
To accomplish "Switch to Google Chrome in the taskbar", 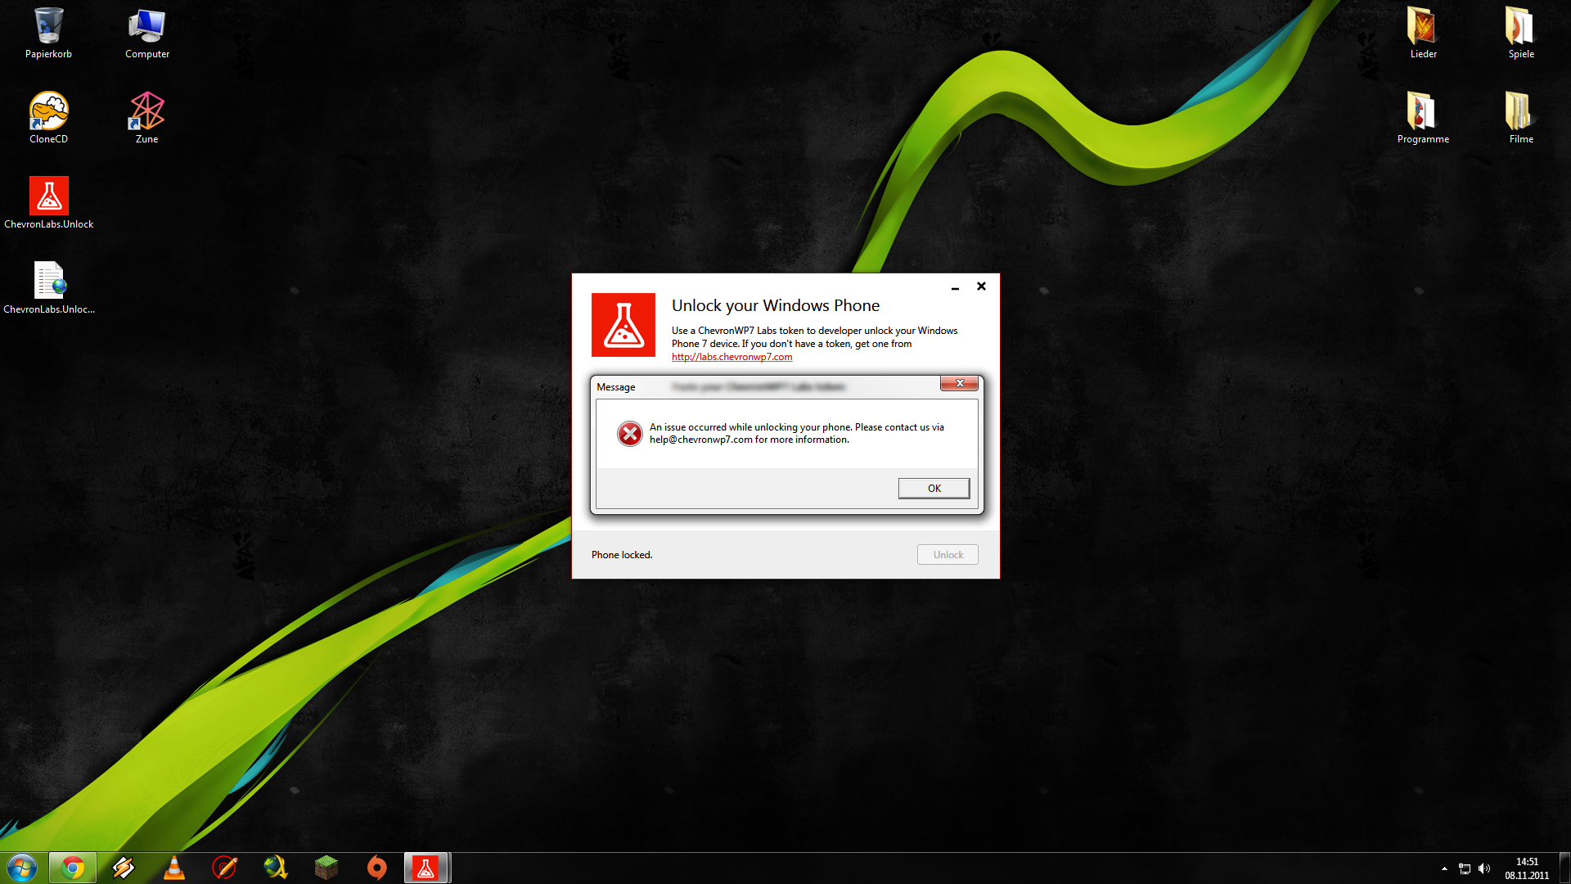I will tap(73, 868).
